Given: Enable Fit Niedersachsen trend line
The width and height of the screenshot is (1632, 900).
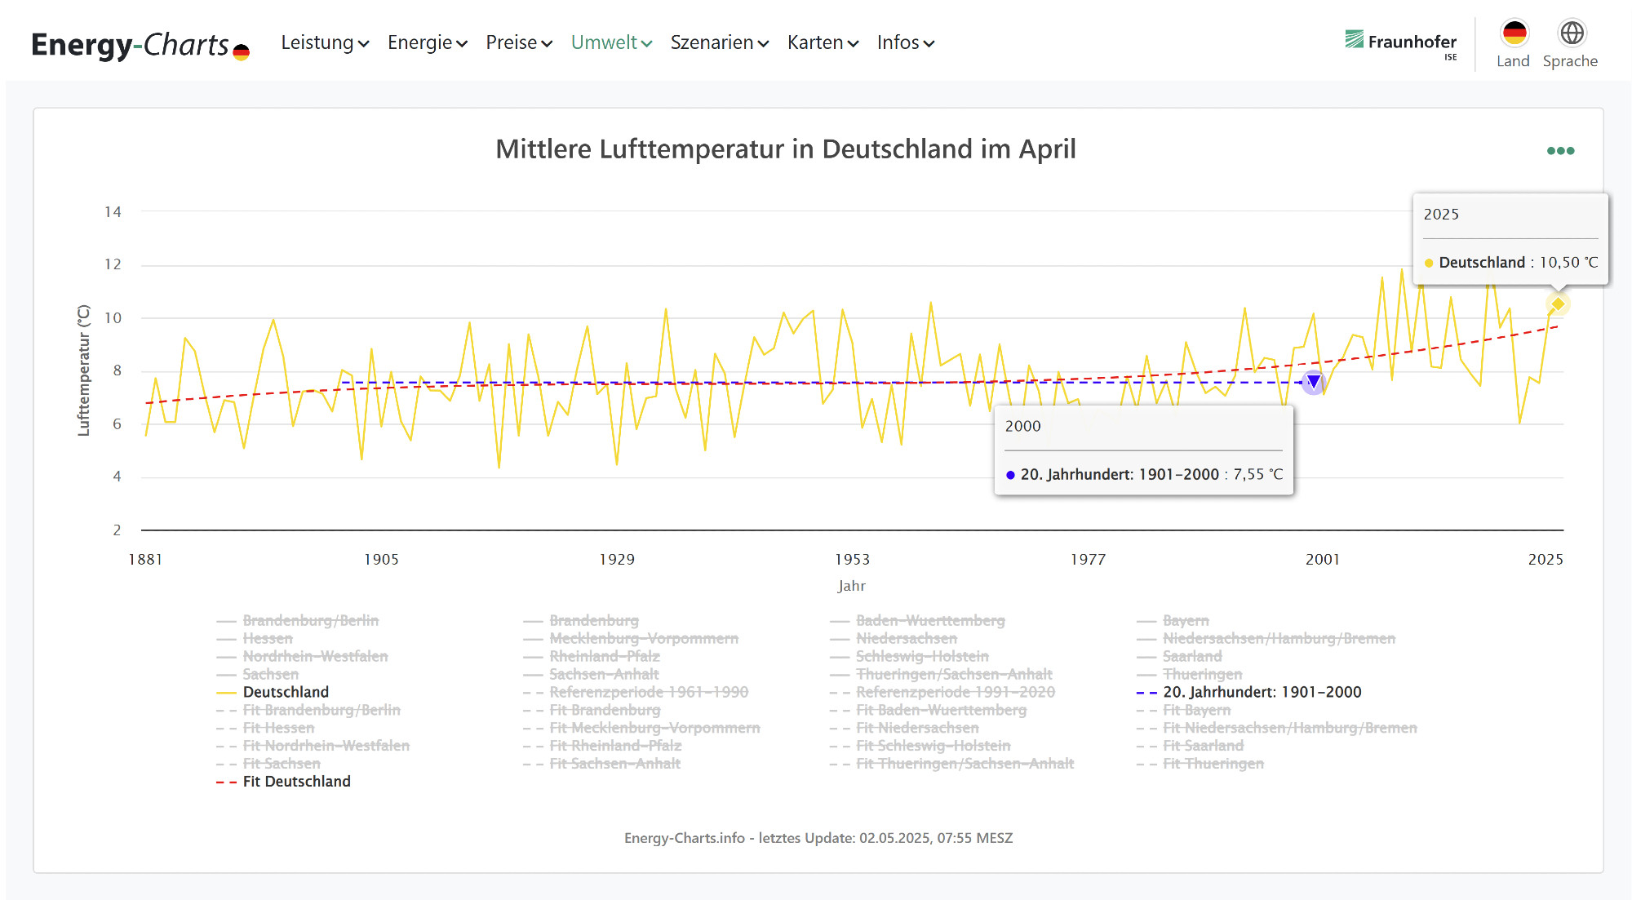Looking at the screenshot, I should click(904, 728).
